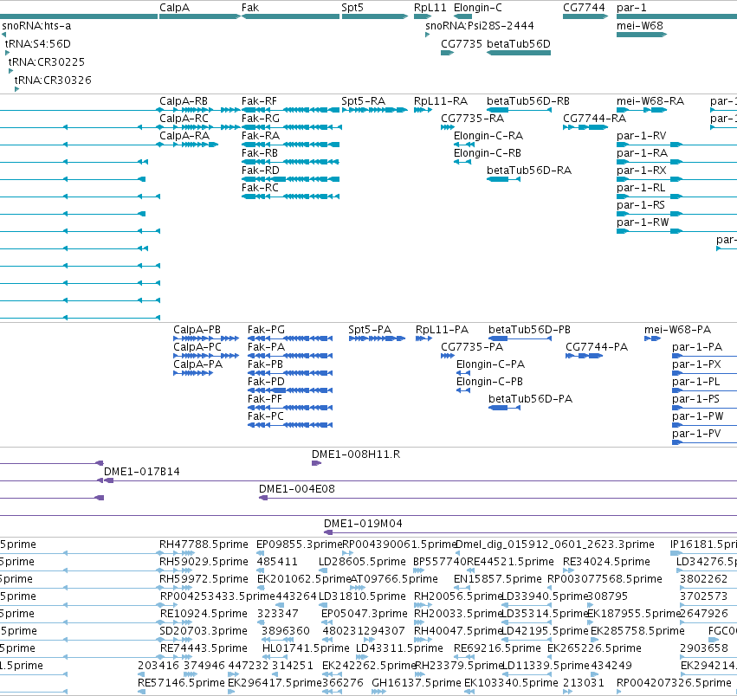Select the Fak-RG transcript label
737x696 pixels.
point(261,119)
